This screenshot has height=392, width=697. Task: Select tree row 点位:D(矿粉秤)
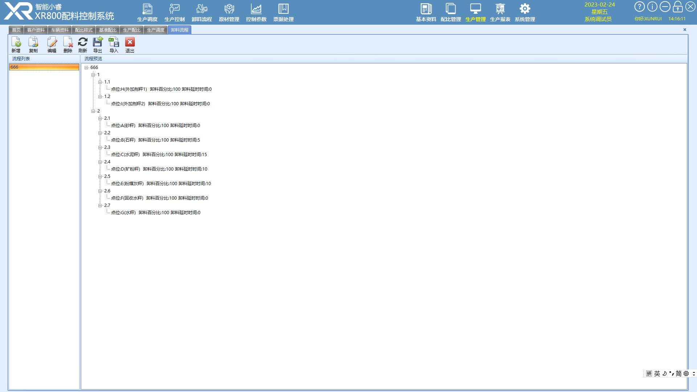[159, 169]
